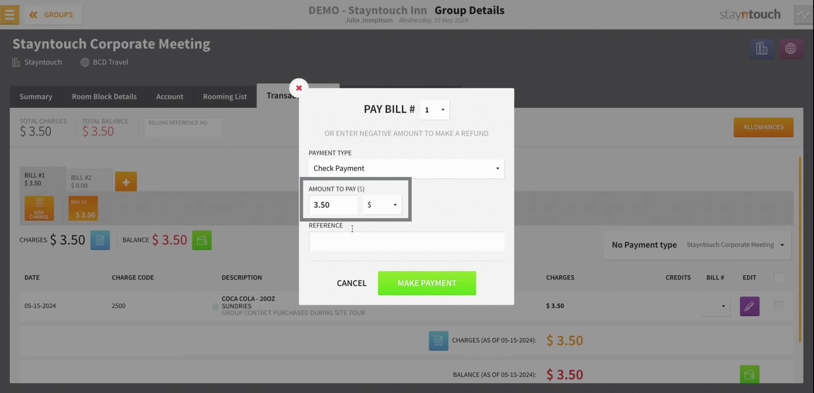Click the Stayntouch company name link
This screenshot has width=814, height=393.
(43, 62)
